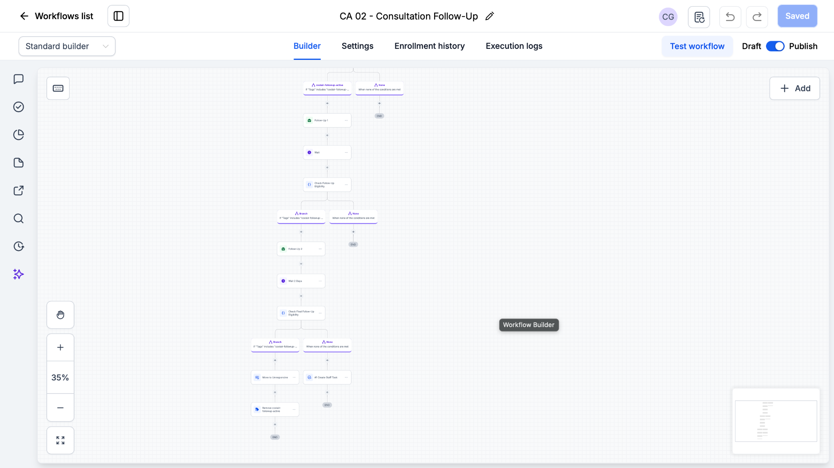Image resolution: width=834 pixels, height=468 pixels.
Task: Open the Enrollment history tab
Action: pos(430,46)
